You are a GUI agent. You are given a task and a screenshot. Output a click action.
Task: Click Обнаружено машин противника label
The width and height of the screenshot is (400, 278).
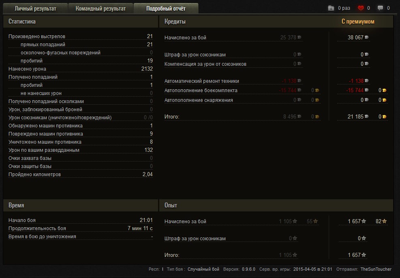45,126
